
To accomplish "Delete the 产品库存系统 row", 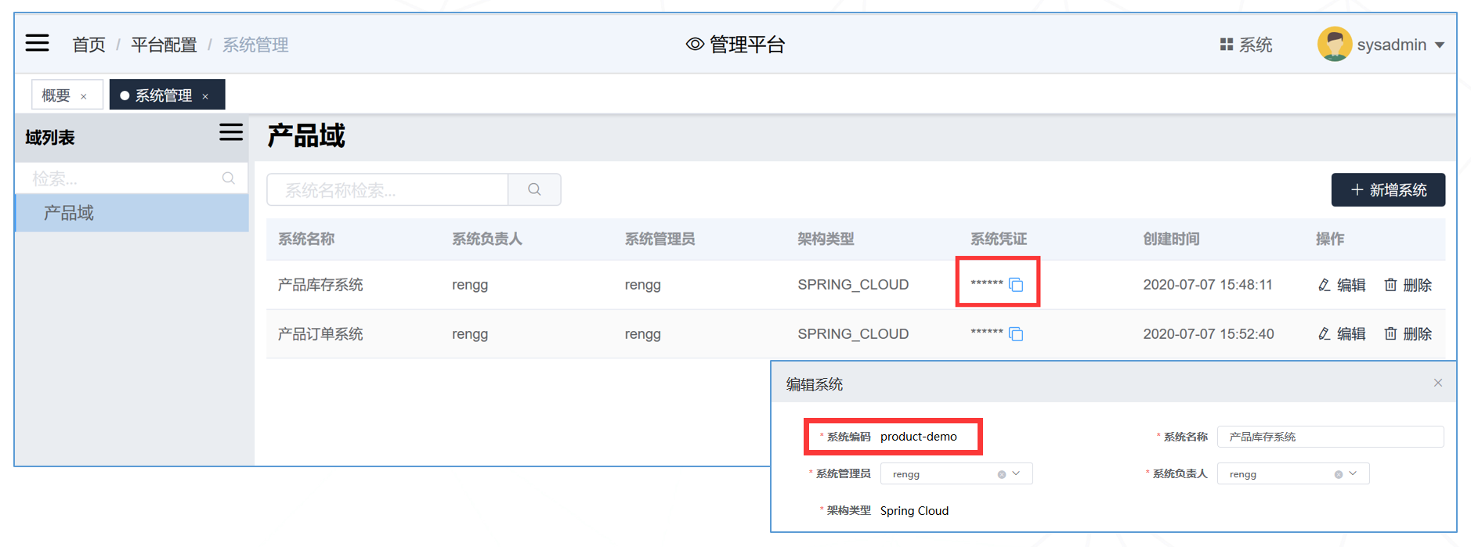I will (x=1408, y=285).
